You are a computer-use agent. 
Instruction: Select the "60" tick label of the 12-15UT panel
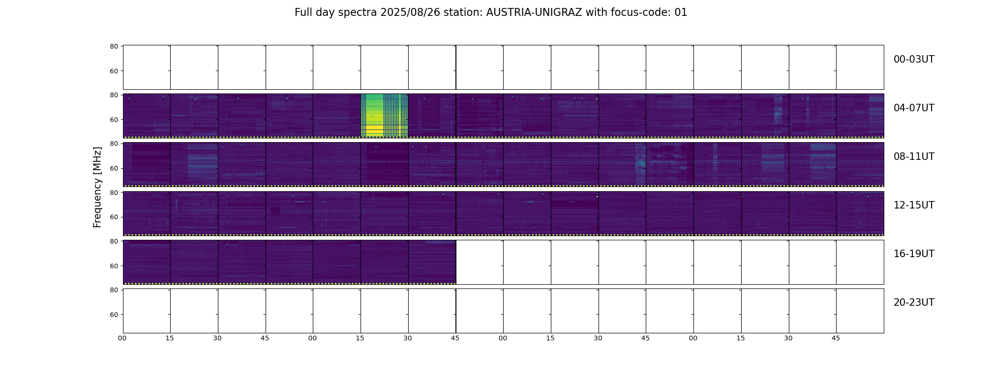[x=114, y=217]
